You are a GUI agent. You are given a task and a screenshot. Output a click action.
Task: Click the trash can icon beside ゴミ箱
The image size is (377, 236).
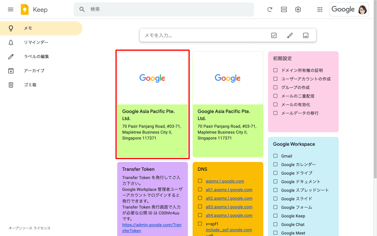pyautogui.click(x=11, y=85)
